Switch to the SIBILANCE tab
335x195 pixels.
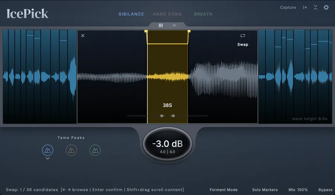(131, 14)
